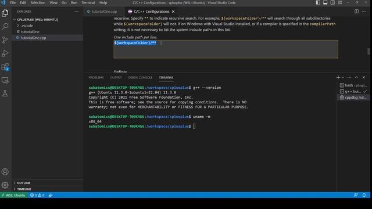Open the launch profile dropdown arrow
Image resolution: width=372 pixels, height=209 pixels.
point(343,77)
